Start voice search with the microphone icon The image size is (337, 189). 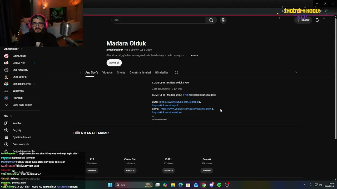(x=223, y=20)
